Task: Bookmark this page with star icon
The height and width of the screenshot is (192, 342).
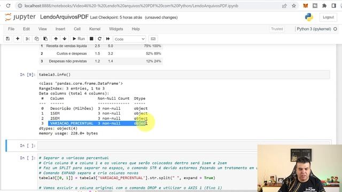Action: (294, 6)
